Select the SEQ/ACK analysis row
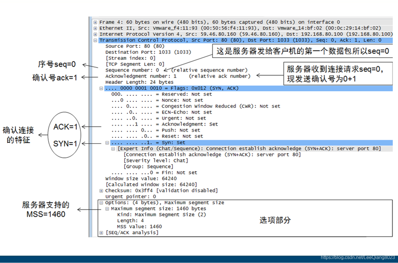The height and width of the screenshot is (263, 398). pyautogui.click(x=132, y=233)
